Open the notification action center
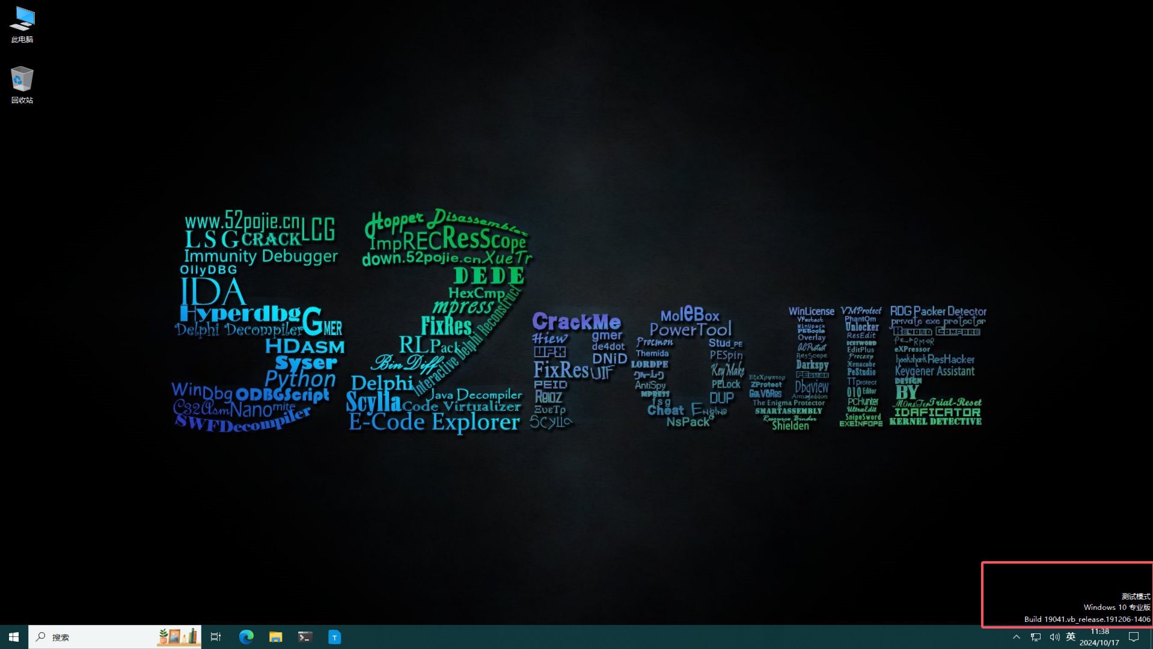The width and height of the screenshot is (1153, 649). click(1134, 637)
